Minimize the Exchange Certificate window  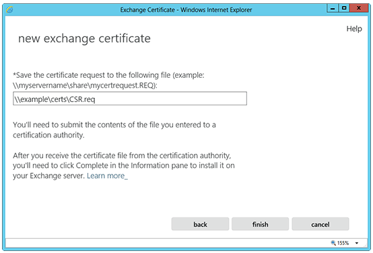click(x=333, y=9)
